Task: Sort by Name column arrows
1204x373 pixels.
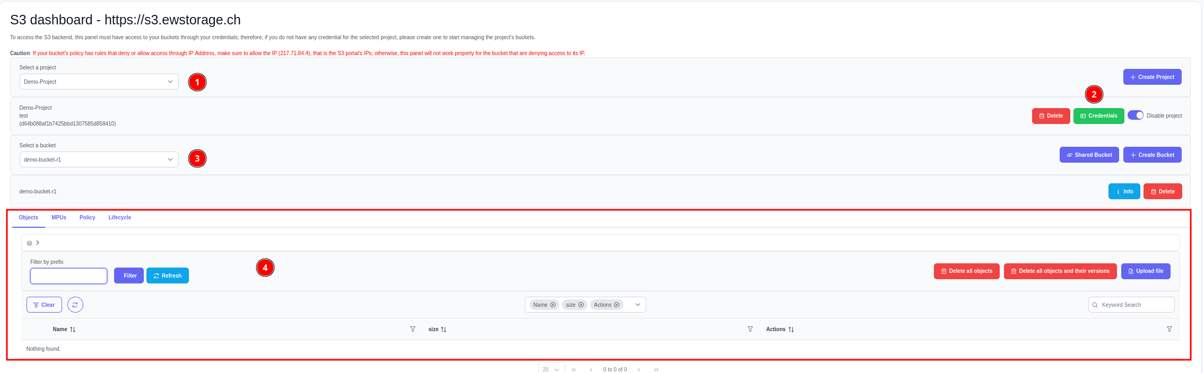Action: 73,330
